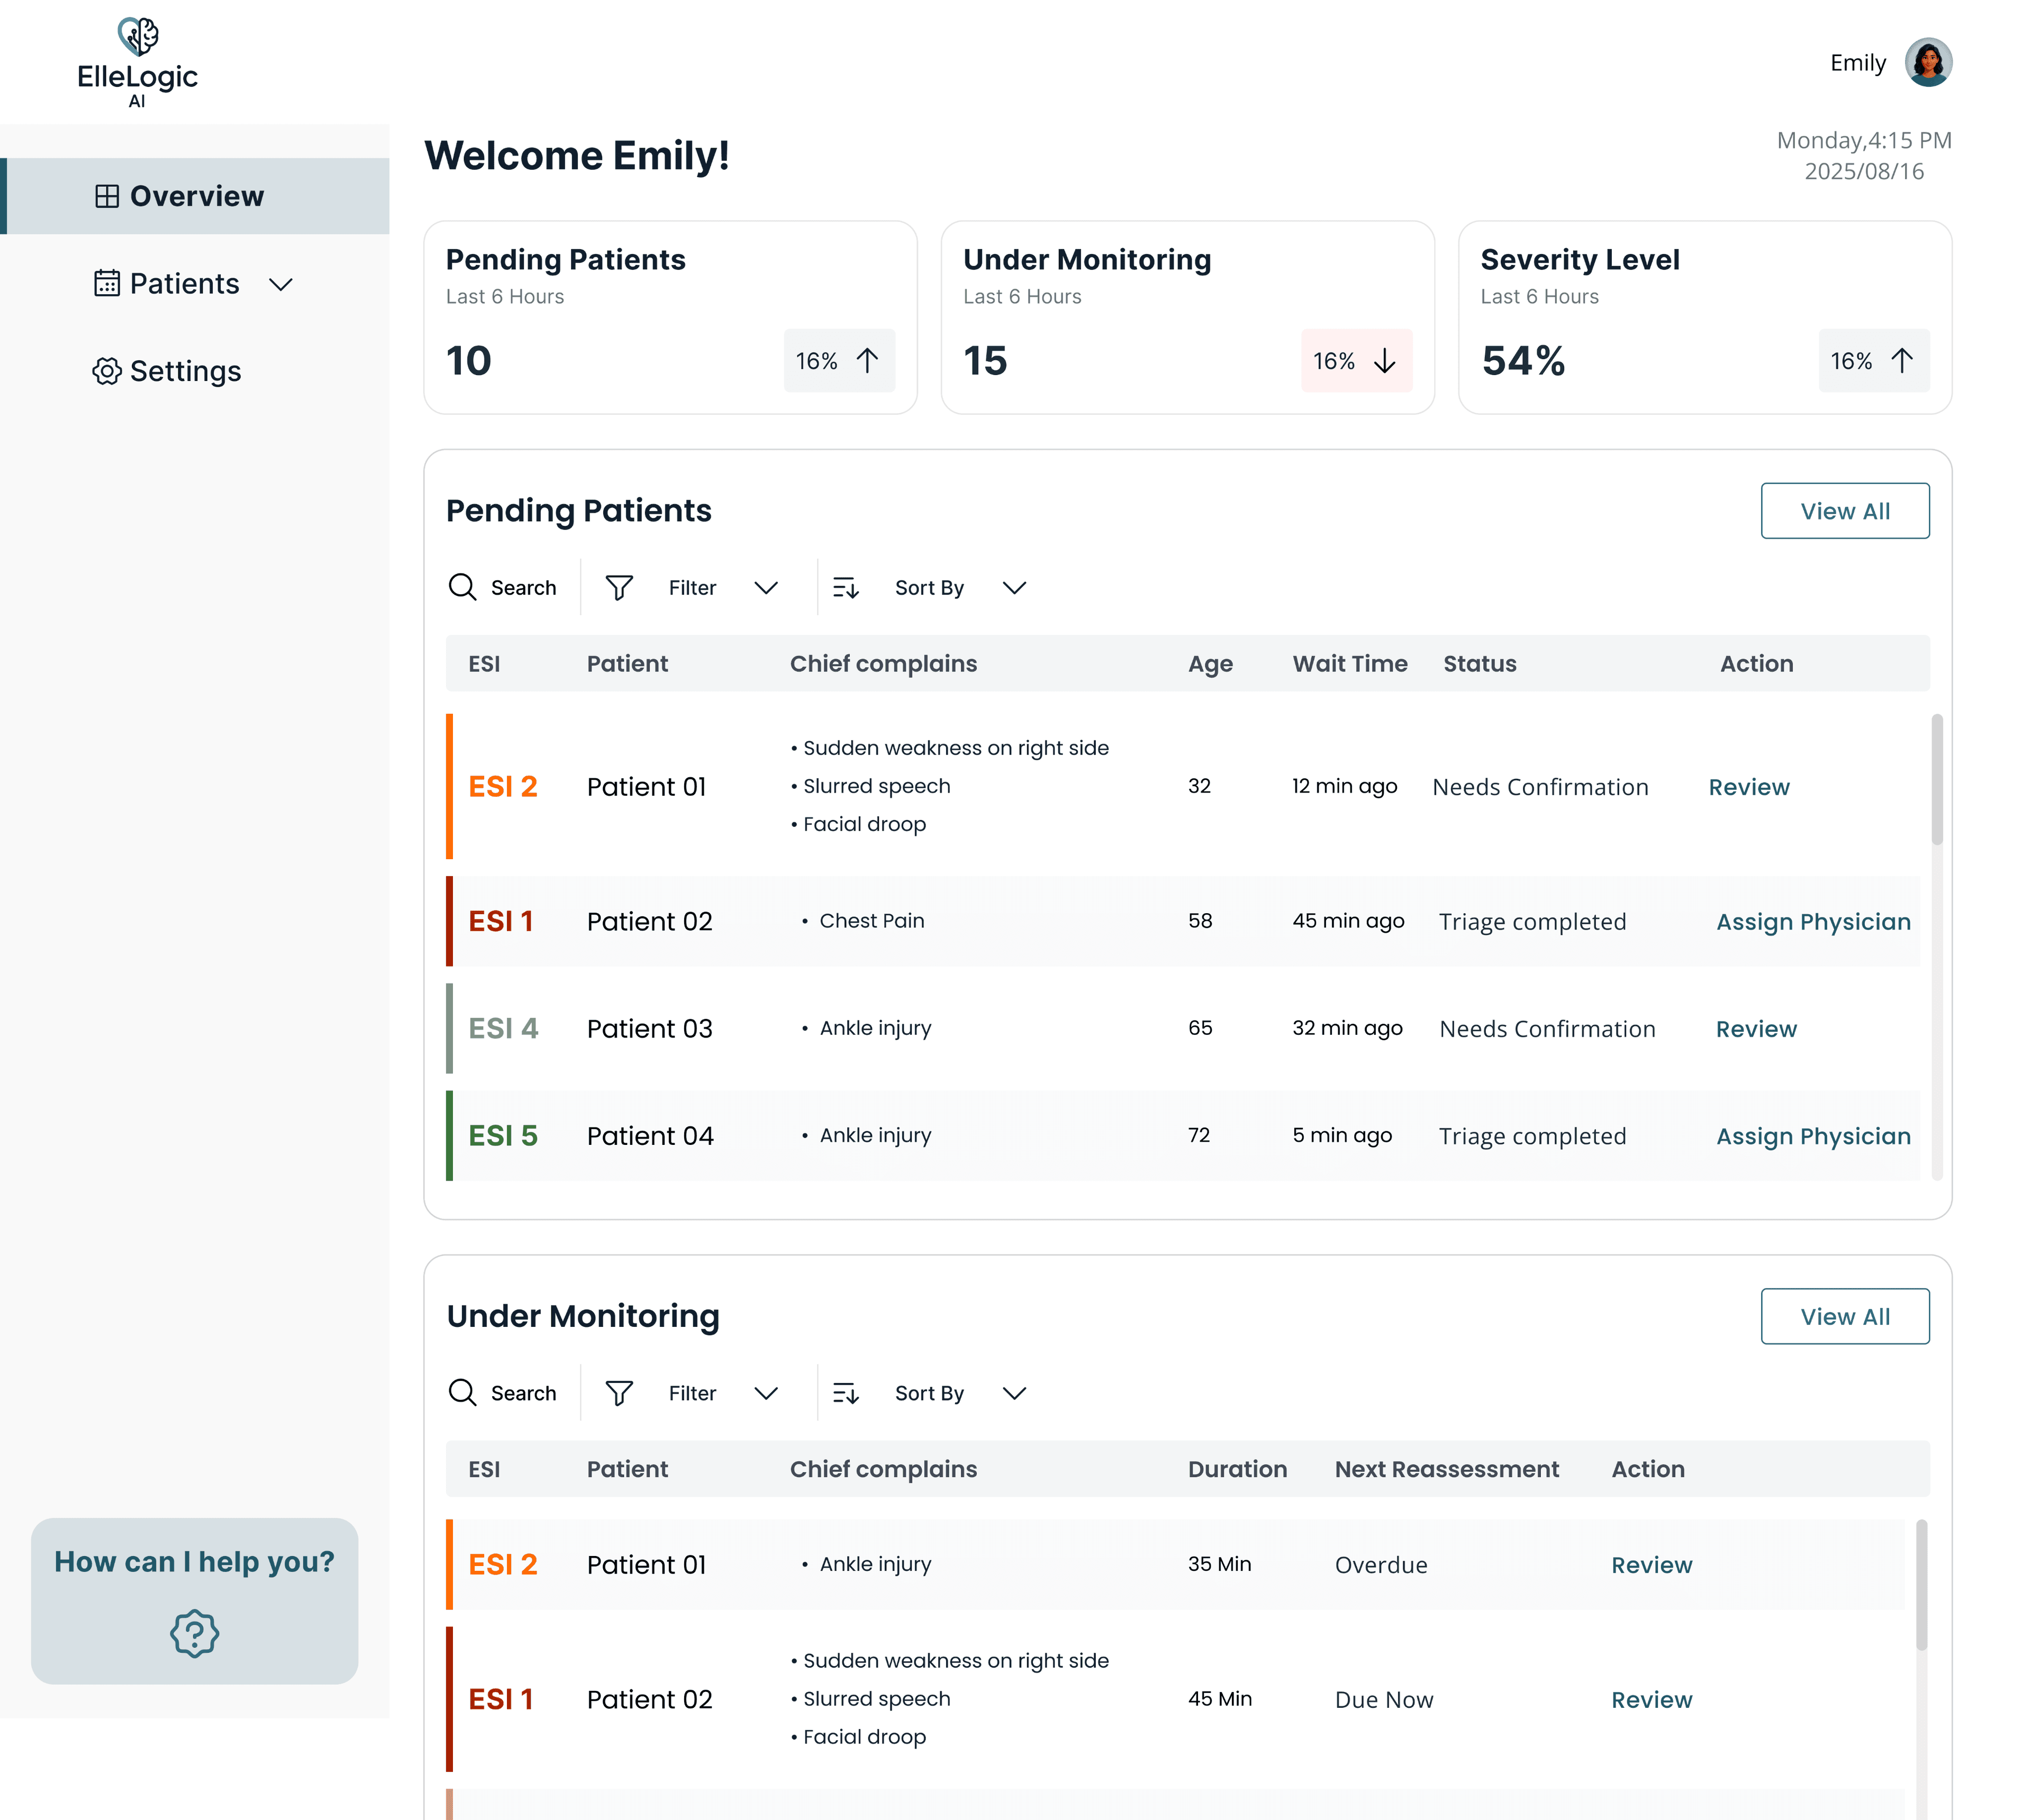
Task: Click the Under Monitoring filter funnel icon
Action: (x=619, y=1392)
